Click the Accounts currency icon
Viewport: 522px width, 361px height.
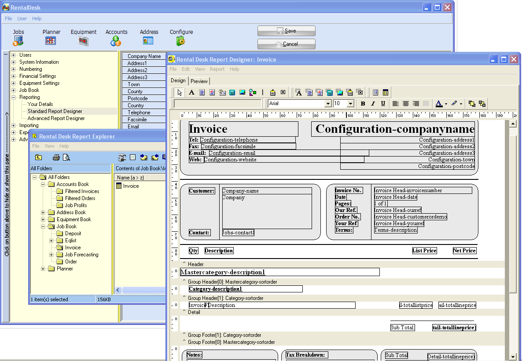click(116, 41)
